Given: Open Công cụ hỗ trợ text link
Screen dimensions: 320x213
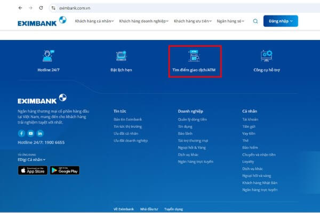Looking at the screenshot, I should tap(267, 70).
